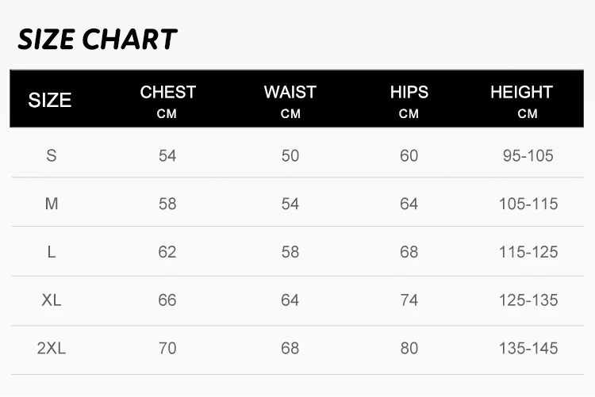Screen dimensions: 595x397
Task: Select the M size row label
Action: 52,204
